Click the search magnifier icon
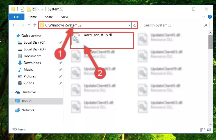Viewport: 216px width, 140px height. click(x=205, y=25)
